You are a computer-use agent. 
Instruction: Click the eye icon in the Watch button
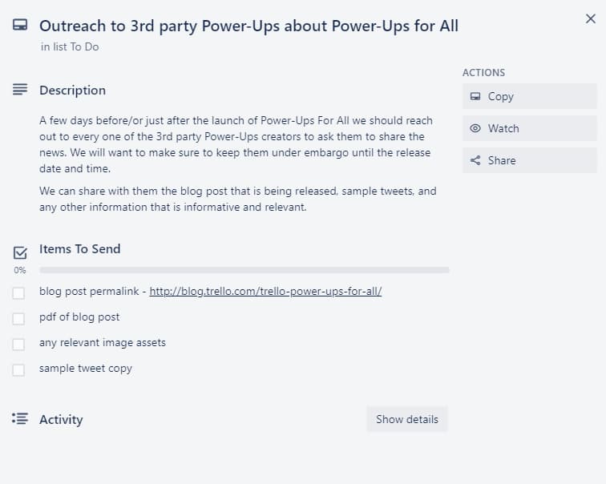coord(475,128)
